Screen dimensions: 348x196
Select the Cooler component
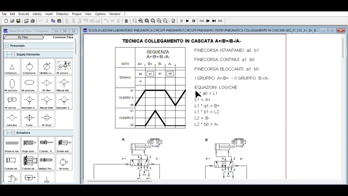click(29, 119)
